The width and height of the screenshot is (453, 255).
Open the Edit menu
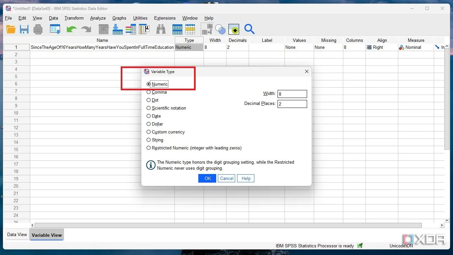click(22, 18)
